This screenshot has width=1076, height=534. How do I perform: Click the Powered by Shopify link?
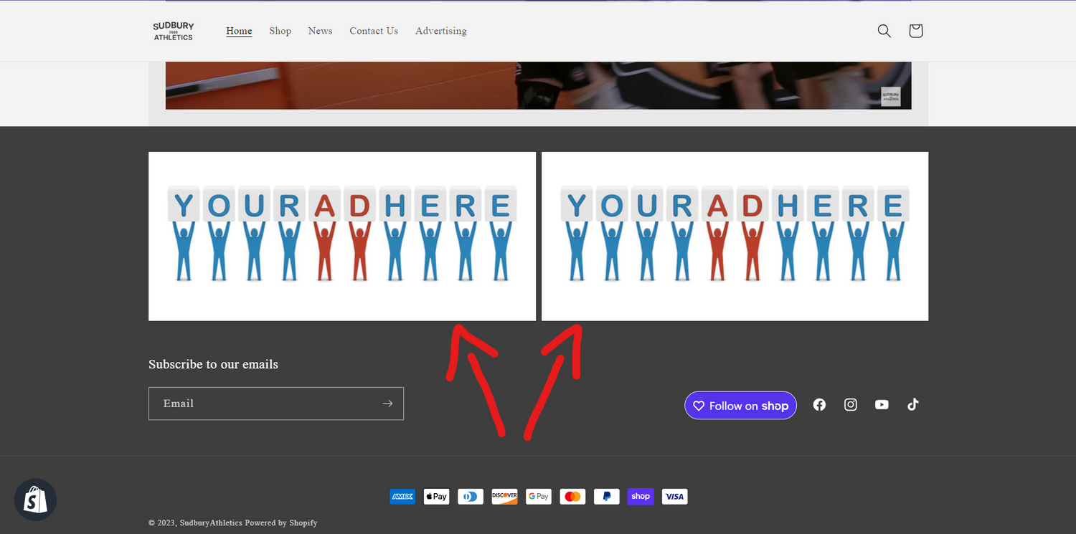pyautogui.click(x=281, y=523)
